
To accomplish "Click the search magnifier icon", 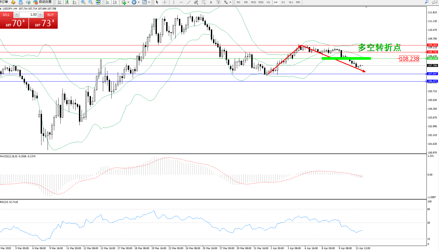I will coord(427,2).
